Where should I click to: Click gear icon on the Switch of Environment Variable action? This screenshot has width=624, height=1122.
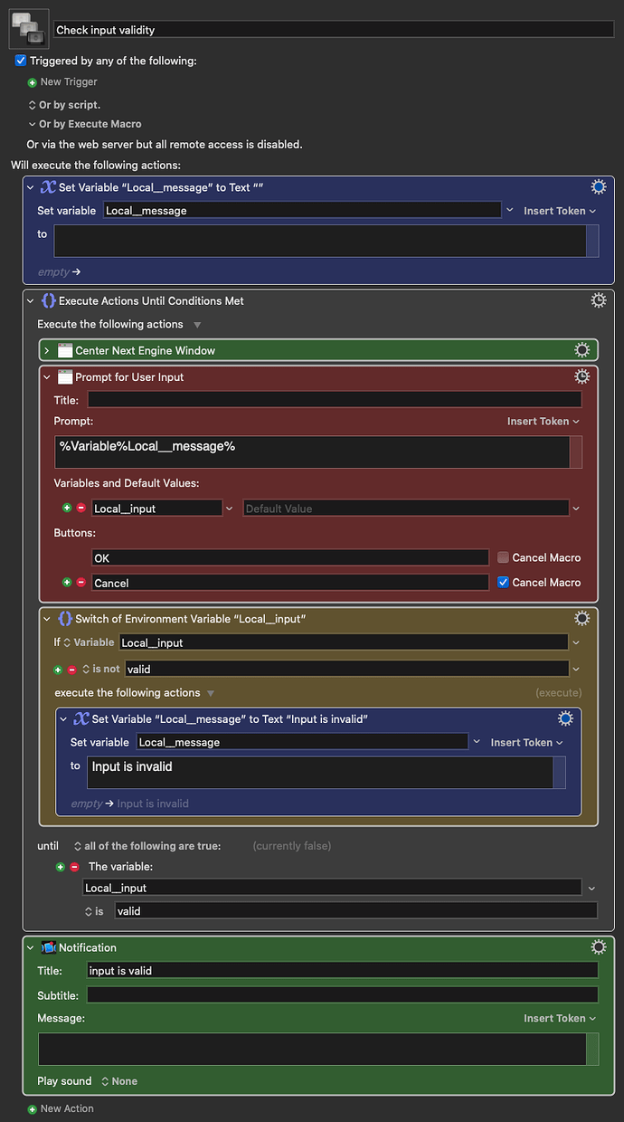coord(581,618)
